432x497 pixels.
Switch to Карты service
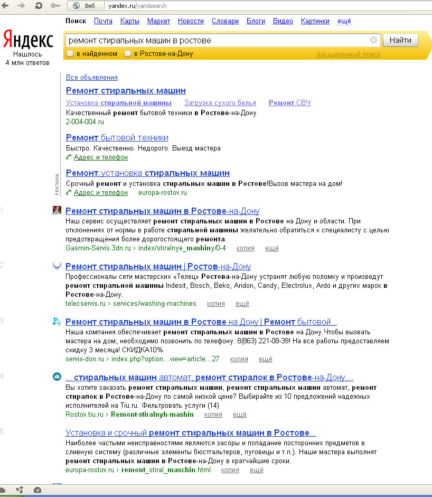pyautogui.click(x=129, y=21)
